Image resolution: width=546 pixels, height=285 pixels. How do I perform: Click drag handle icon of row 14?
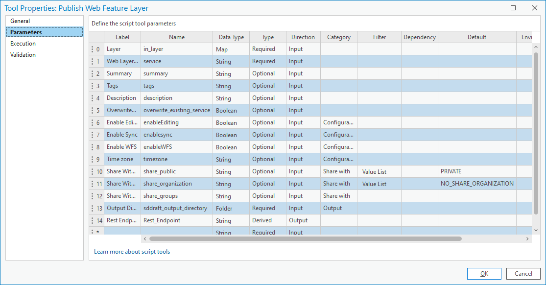pyautogui.click(x=92, y=220)
